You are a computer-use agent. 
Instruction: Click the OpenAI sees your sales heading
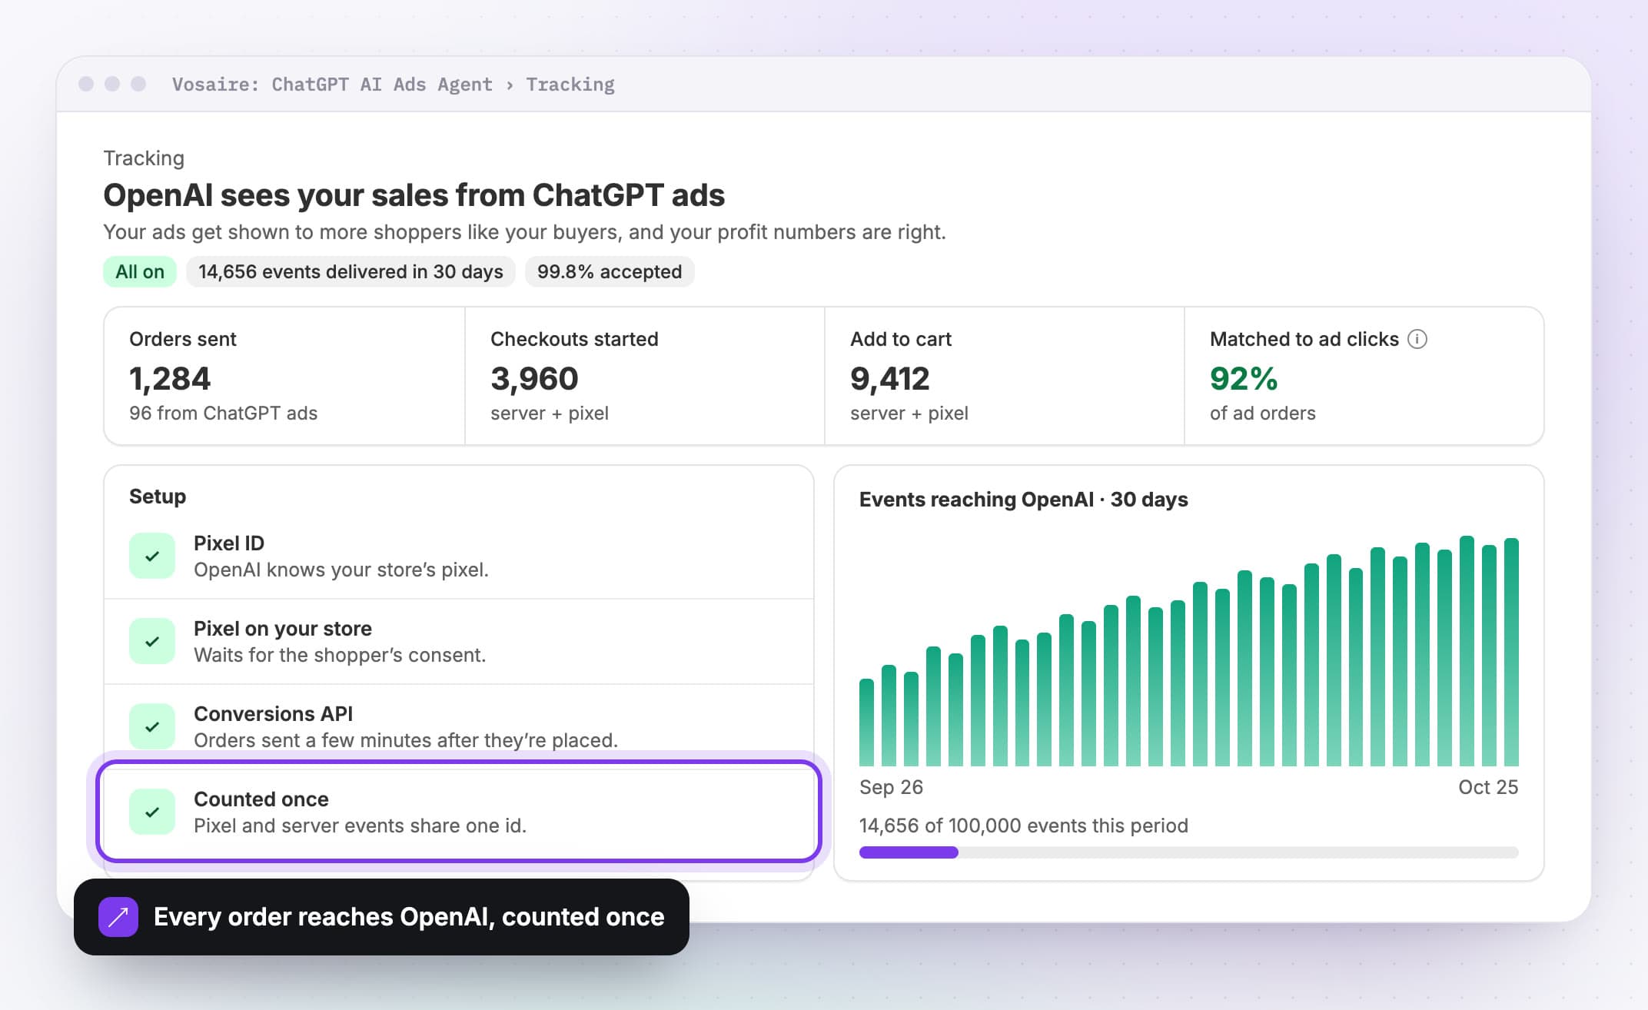pos(414,195)
